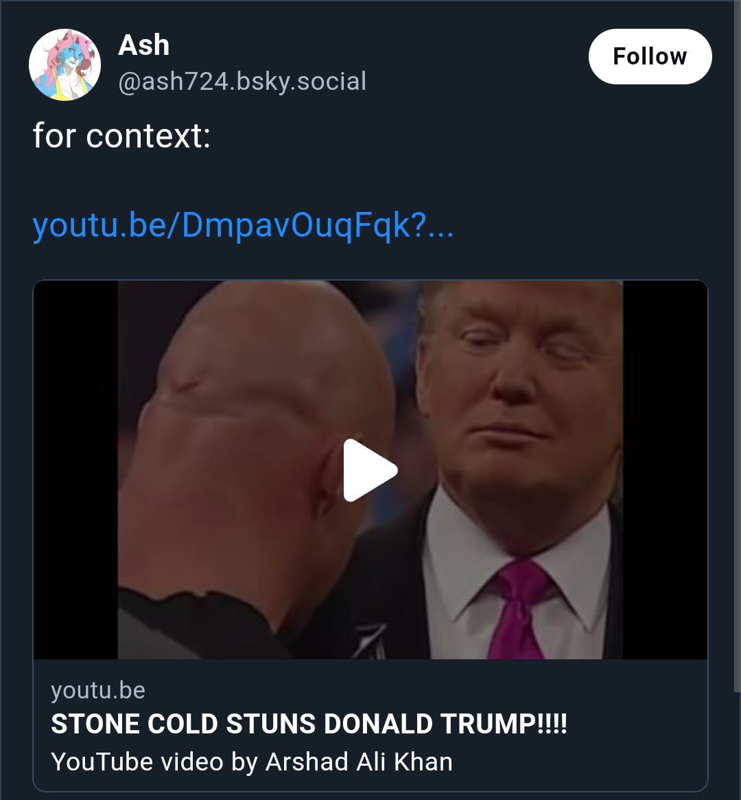
Task: Click the left black letterbox bar of video
Action: (76, 470)
